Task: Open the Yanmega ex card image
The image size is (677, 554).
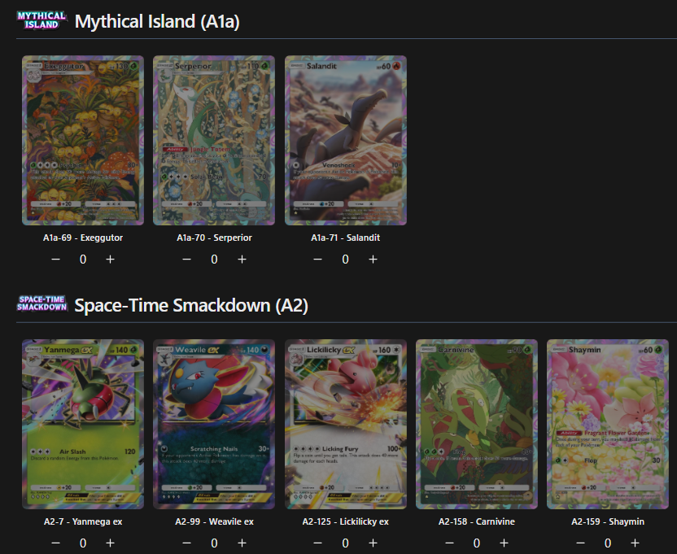Action: pyautogui.click(x=83, y=424)
